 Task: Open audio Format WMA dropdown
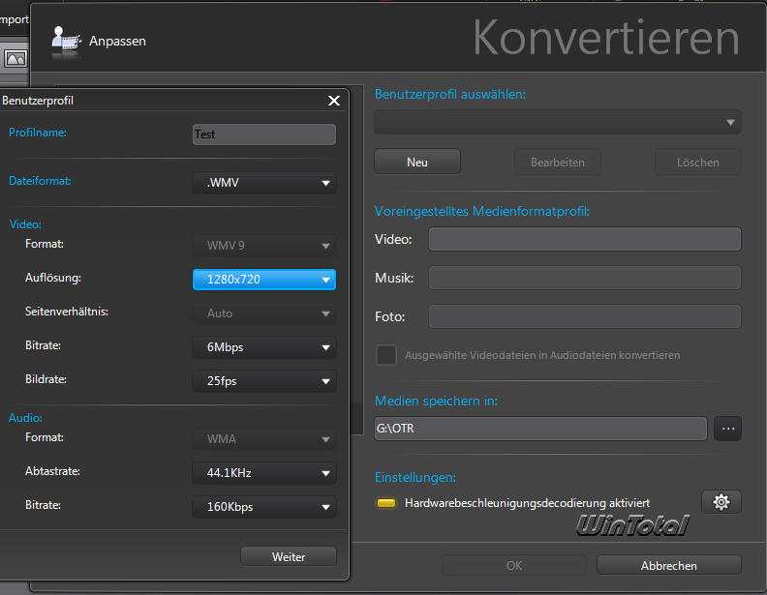click(x=264, y=438)
